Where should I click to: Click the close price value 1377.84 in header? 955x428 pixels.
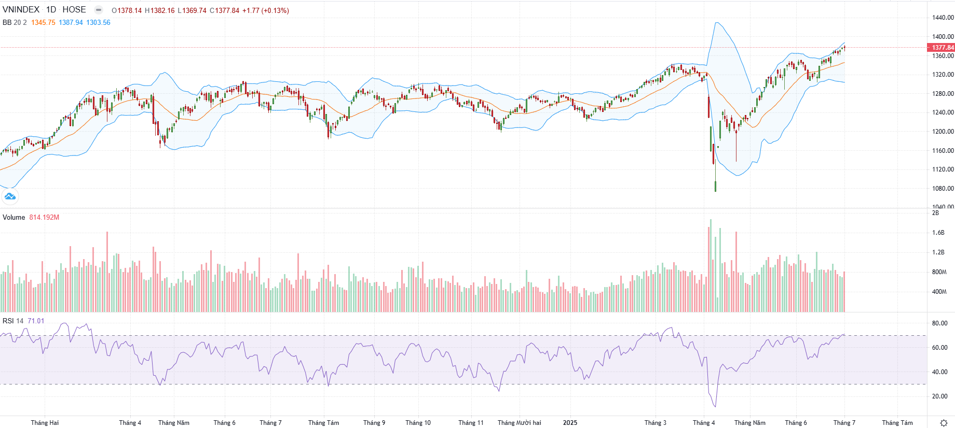(227, 10)
